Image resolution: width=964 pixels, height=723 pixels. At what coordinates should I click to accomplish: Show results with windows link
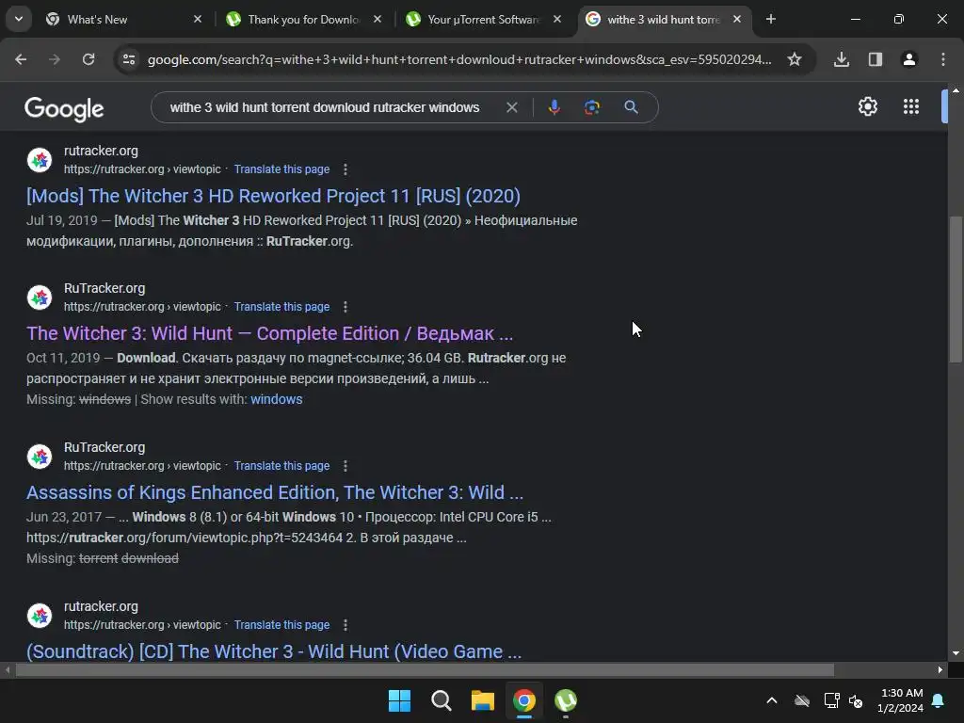277,399
